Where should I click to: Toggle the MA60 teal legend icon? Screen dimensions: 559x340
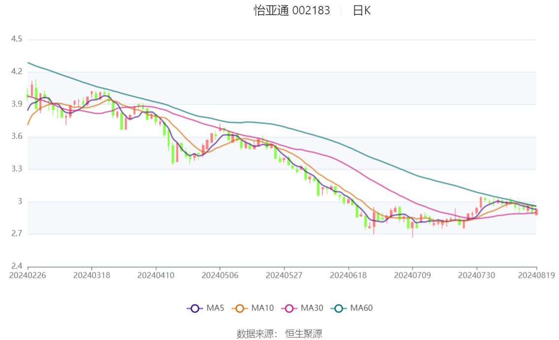pyautogui.click(x=339, y=308)
